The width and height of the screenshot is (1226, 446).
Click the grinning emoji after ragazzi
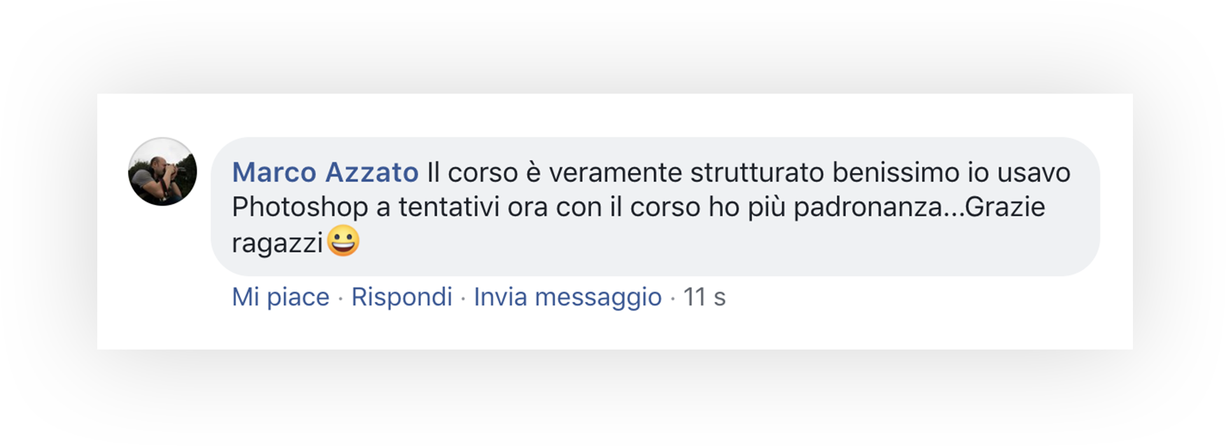[x=343, y=241]
